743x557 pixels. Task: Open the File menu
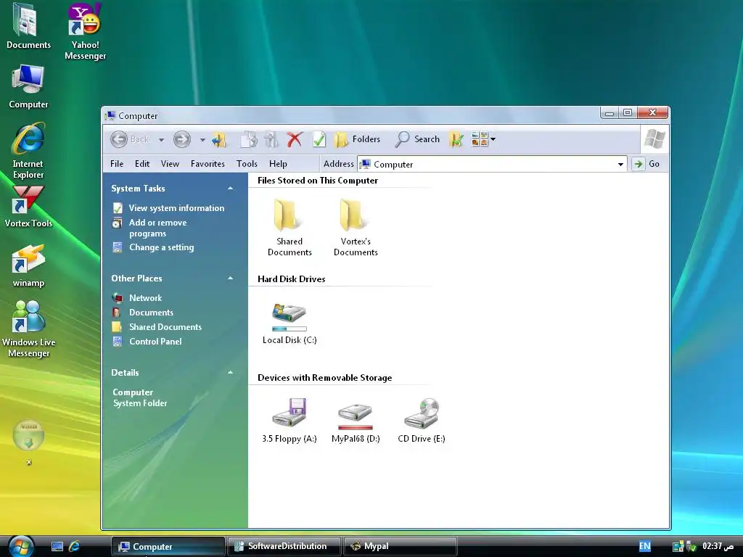(x=117, y=164)
